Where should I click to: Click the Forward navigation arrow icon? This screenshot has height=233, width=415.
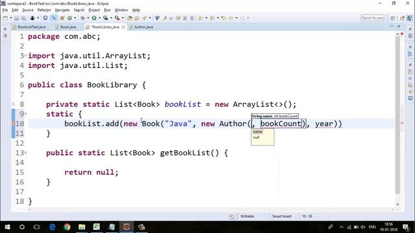pos(242,18)
